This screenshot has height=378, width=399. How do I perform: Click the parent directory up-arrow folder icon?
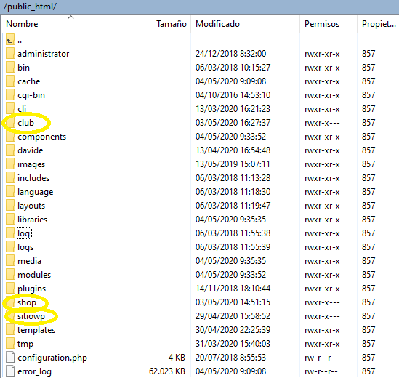[10, 39]
